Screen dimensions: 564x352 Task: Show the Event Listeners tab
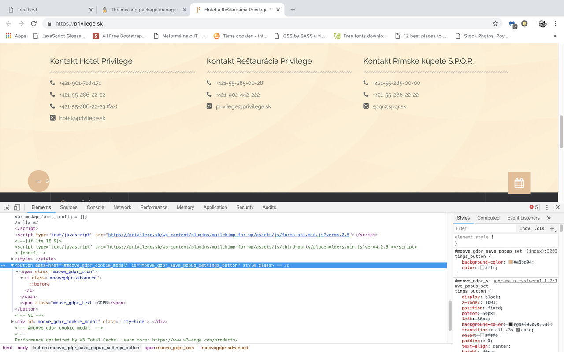coord(523,218)
